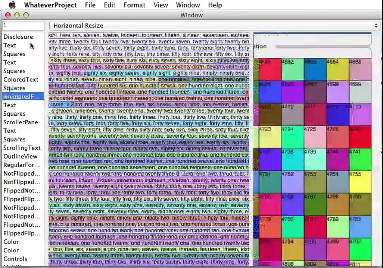Viewport: 383px width, 268px height.
Task: Click the blue-gray square numbered 4754
Action: click(x=337, y=182)
